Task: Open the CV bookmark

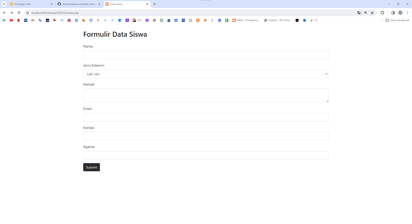Action: click(x=314, y=20)
